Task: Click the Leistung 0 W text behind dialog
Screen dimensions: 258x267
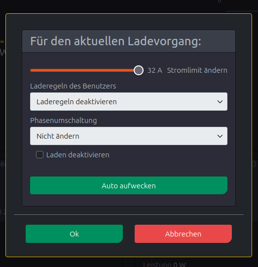Action: [164, 264]
